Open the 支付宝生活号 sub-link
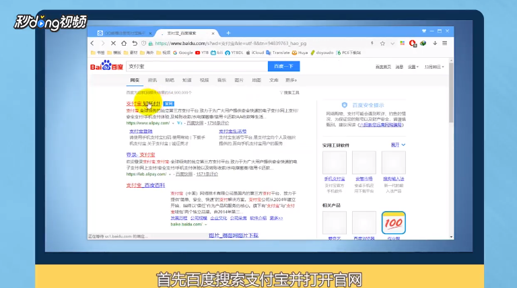Screen dimensions: 517x288 233,131
